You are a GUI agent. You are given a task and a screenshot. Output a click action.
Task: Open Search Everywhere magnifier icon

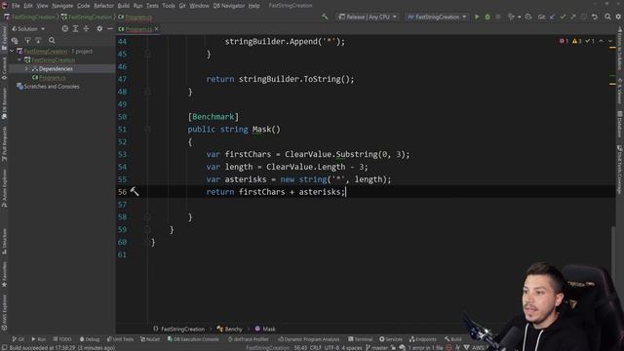(x=607, y=17)
